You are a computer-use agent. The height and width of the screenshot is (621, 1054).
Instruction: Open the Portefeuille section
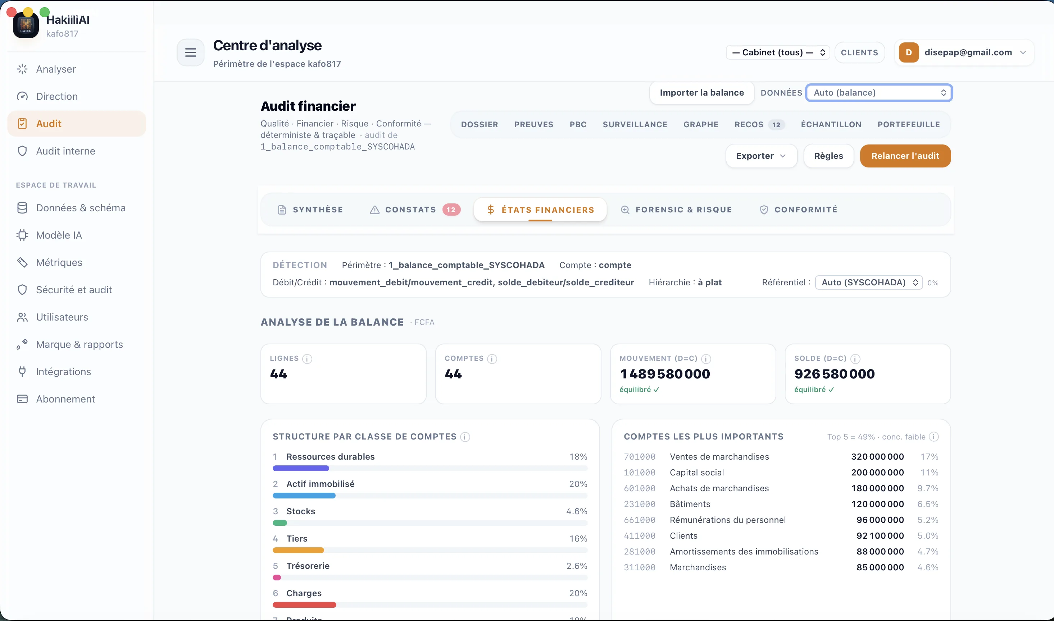coord(909,124)
